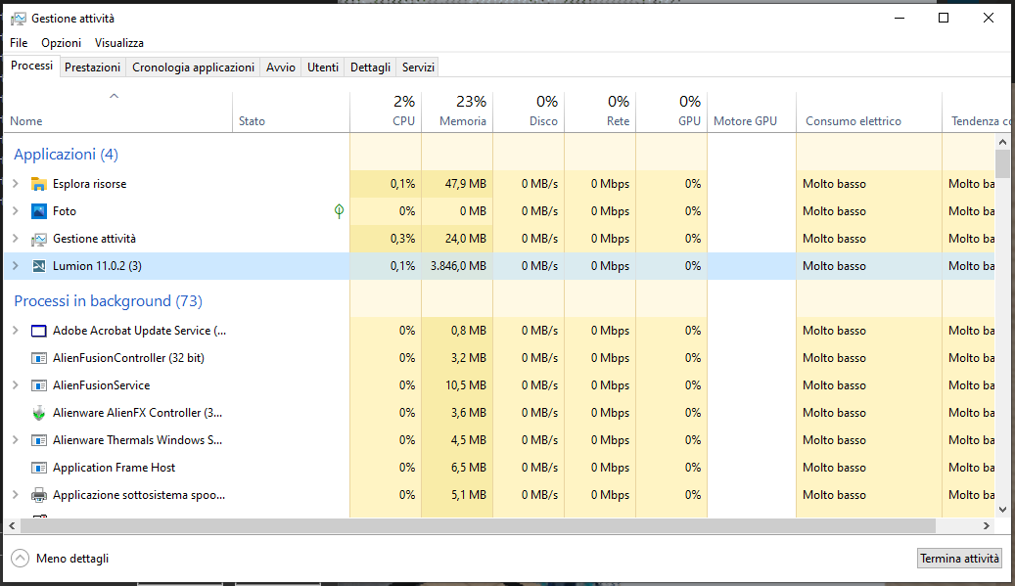This screenshot has width=1015, height=586.
Task: Switch to the Dettagli tab
Action: pyautogui.click(x=370, y=68)
